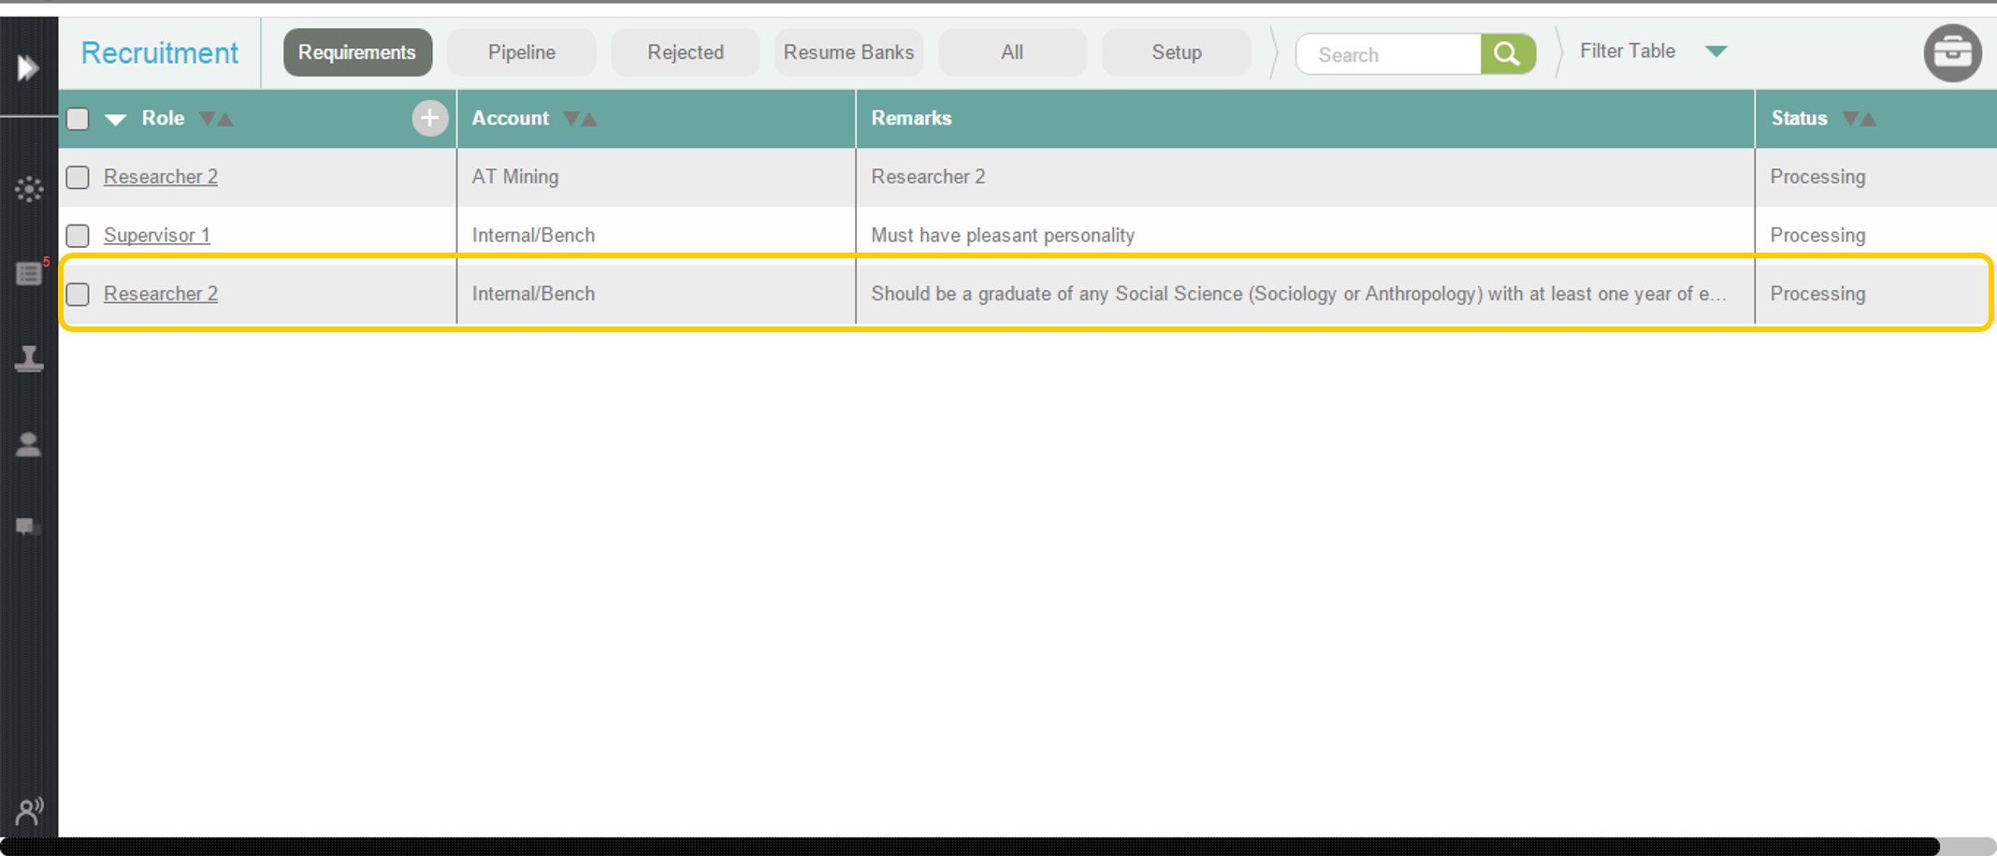Screen dimensions: 1997x856
Task: Check the box for the Internal/Bench Researcher 2 row
Action: 78,294
